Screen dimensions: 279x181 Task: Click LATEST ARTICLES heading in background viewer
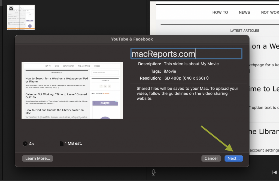click(245, 30)
